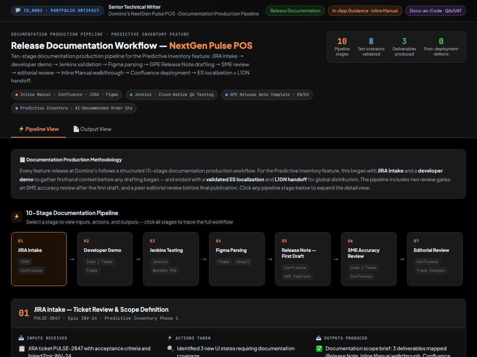477x357 pixels.
Task: Select the 01 JIRA Intake stage card
Action: (39, 259)
